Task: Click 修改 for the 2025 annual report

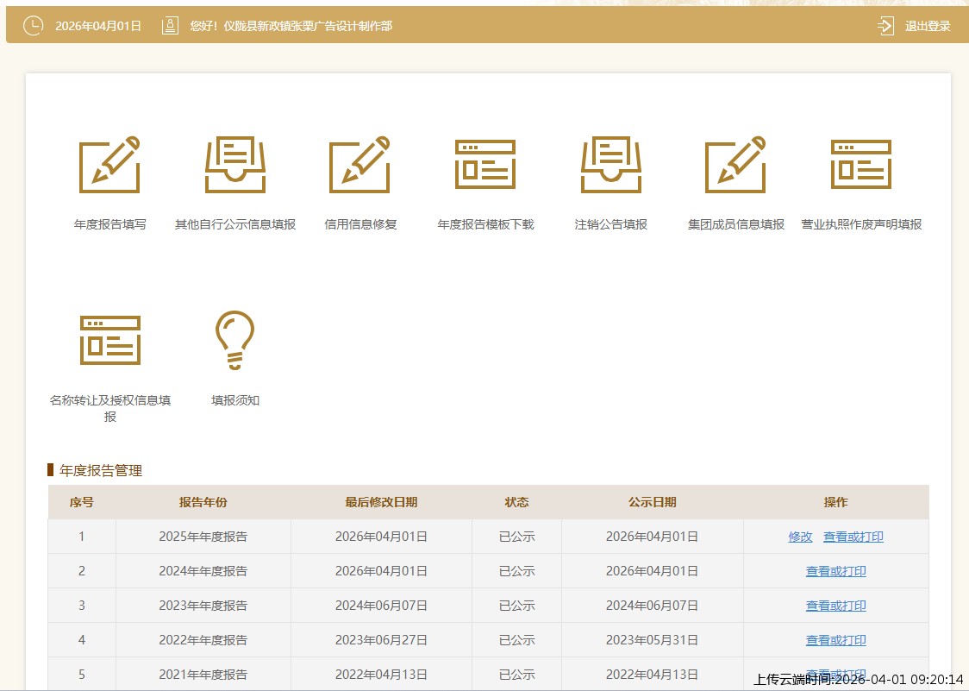Action: (800, 537)
